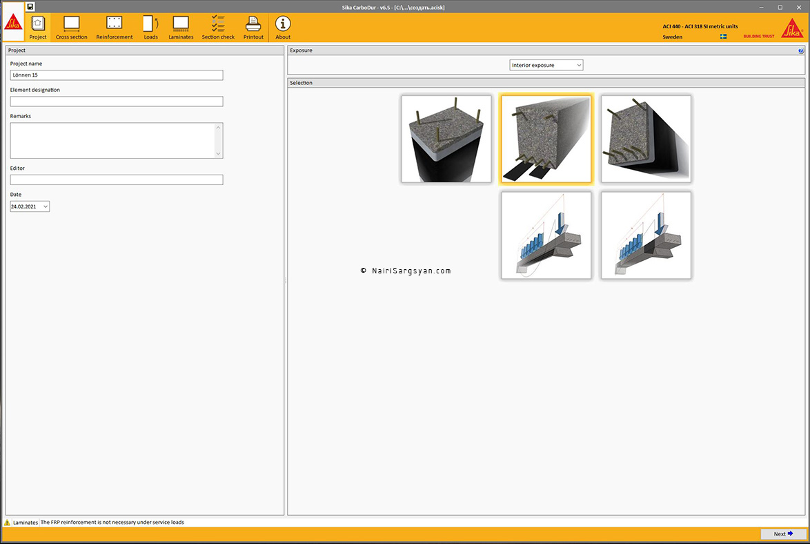810x544 pixels.
Task: Select the shear strengthening beam thumbnail
Action: point(646,139)
